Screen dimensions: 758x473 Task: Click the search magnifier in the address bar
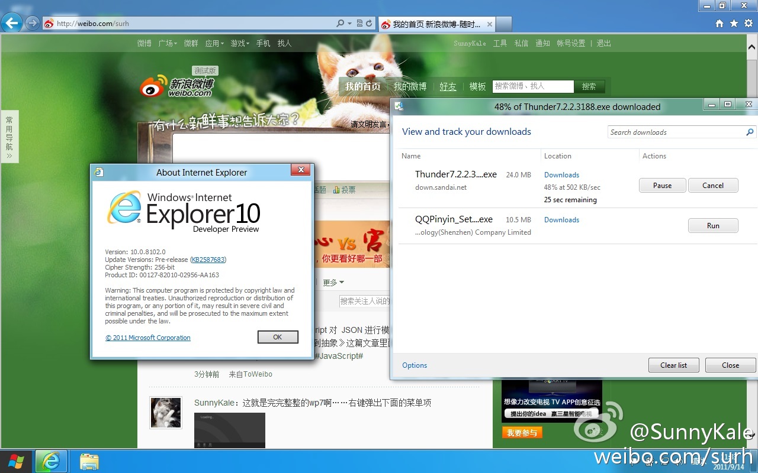(340, 24)
